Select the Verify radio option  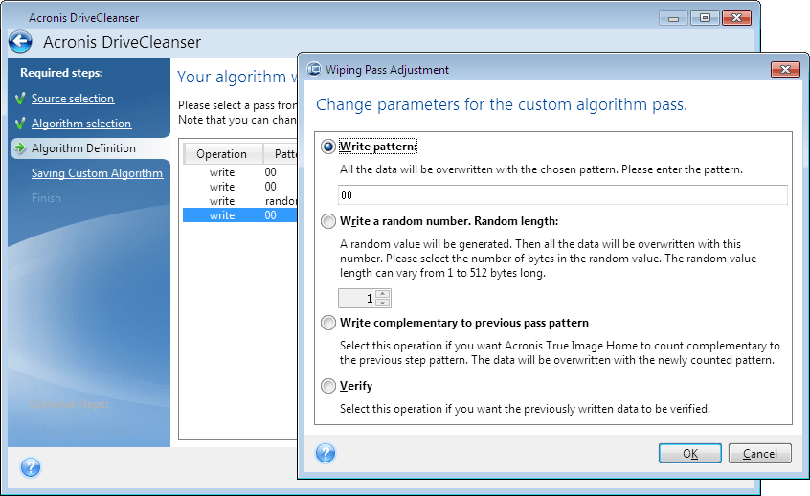[328, 386]
